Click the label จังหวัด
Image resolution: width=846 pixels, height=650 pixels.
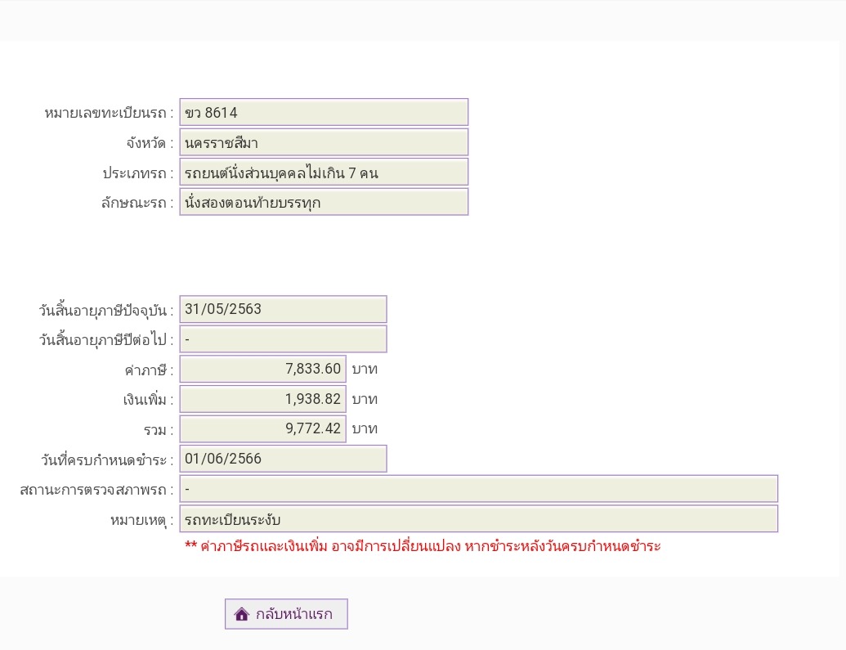(150, 143)
